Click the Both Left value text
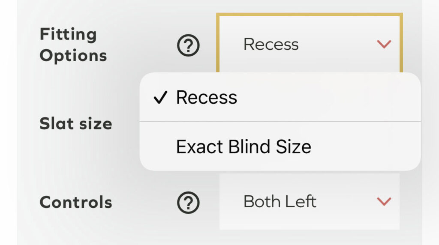The height and width of the screenshot is (245, 439). tap(280, 201)
